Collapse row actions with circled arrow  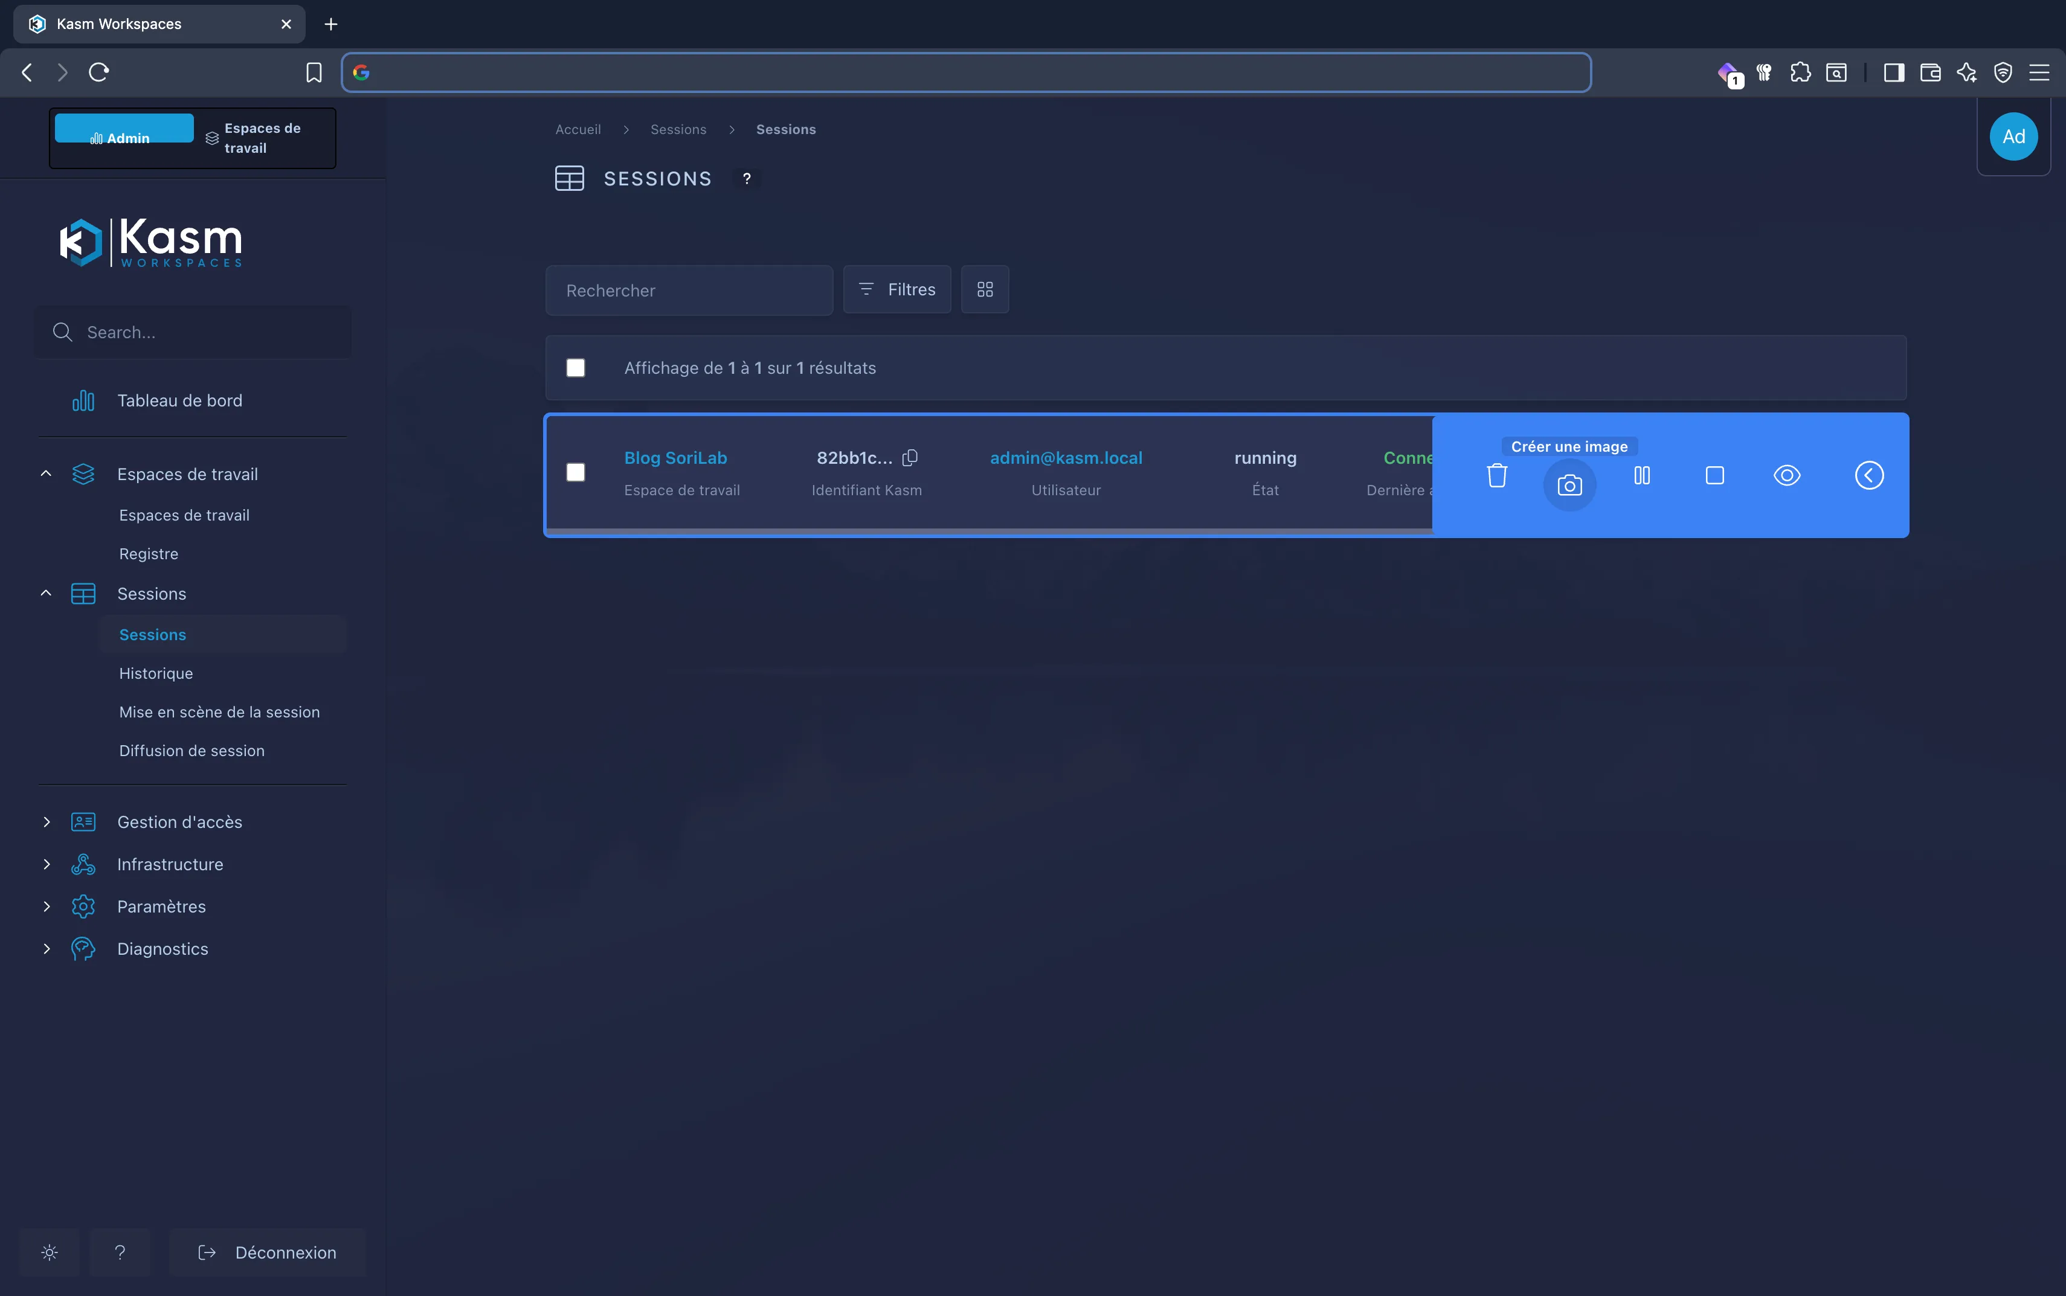(x=1869, y=476)
